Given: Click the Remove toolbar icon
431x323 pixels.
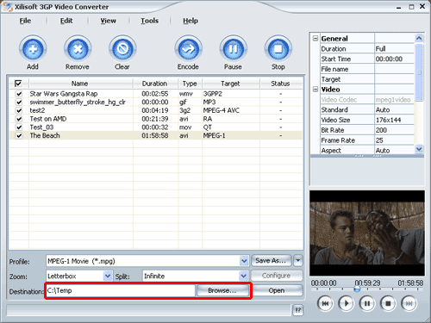Looking at the screenshot, I should [78, 49].
